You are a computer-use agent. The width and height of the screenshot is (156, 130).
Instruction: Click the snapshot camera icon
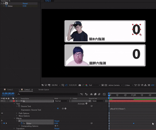(80, 85)
